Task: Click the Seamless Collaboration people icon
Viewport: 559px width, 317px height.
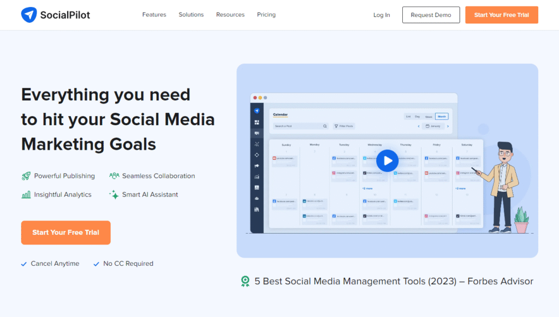Action: (x=114, y=176)
